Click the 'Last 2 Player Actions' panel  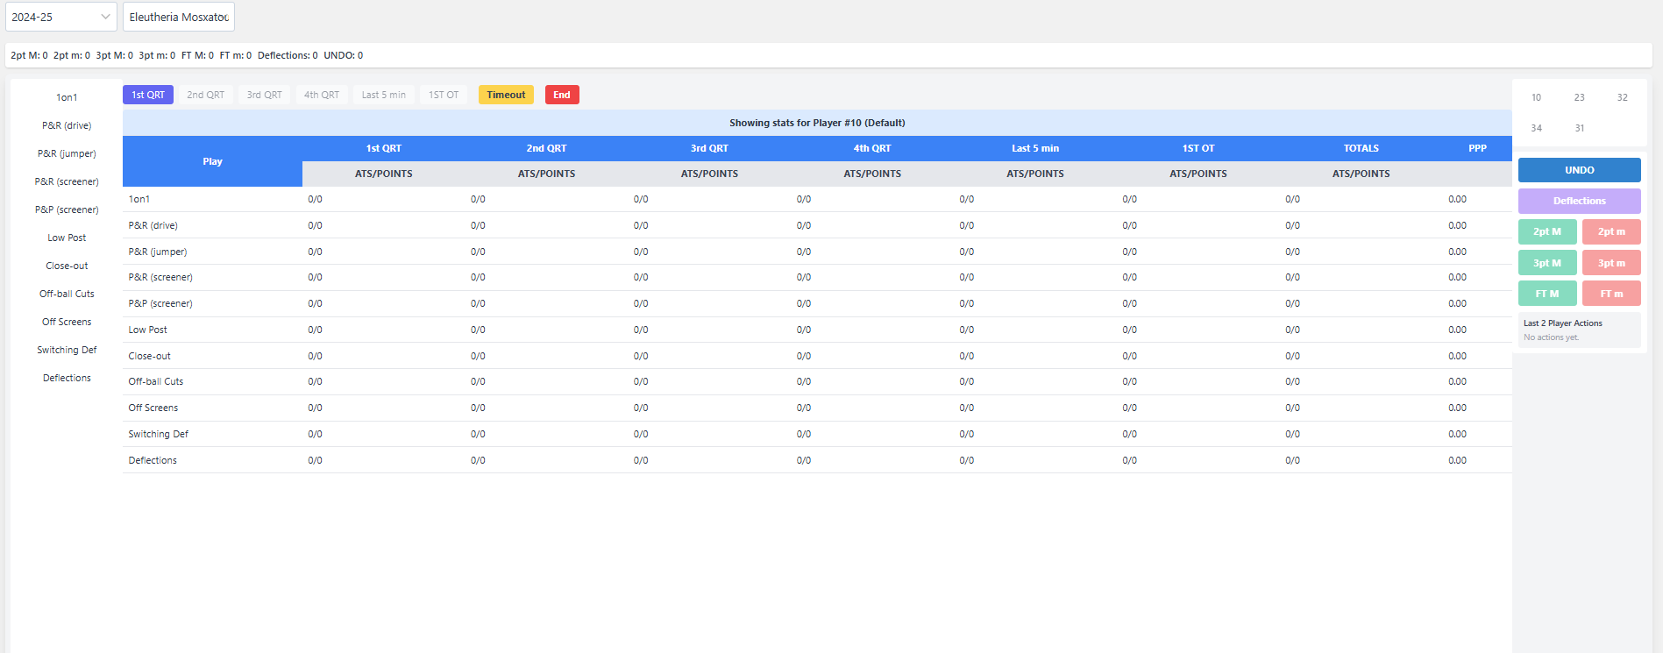pyautogui.click(x=1579, y=330)
